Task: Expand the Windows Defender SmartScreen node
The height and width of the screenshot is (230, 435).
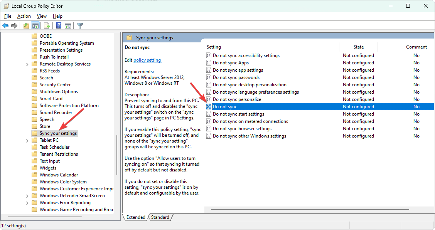Action: (x=27, y=196)
